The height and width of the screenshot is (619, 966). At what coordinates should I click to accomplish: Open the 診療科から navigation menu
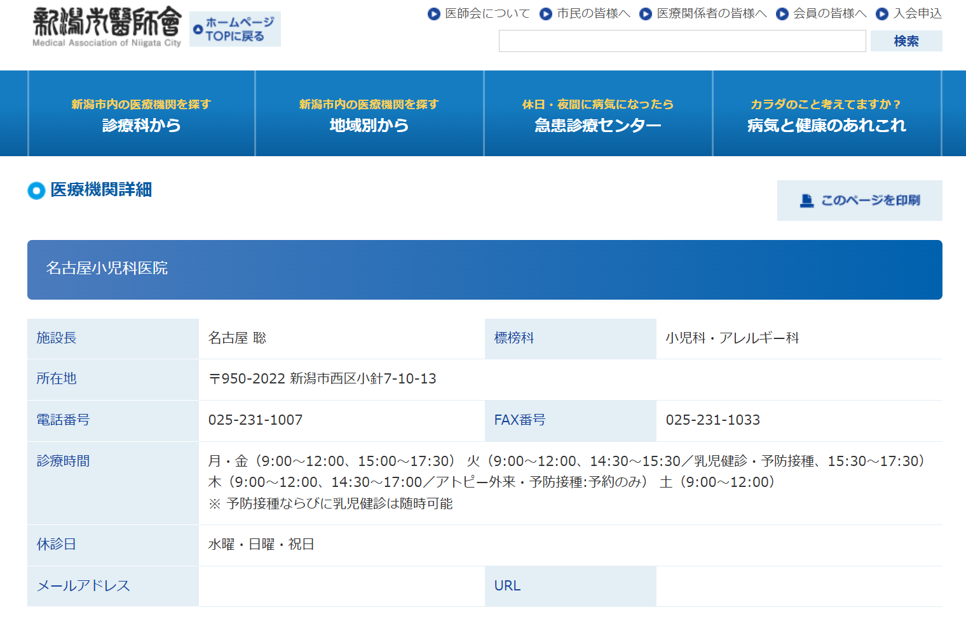[x=141, y=114]
